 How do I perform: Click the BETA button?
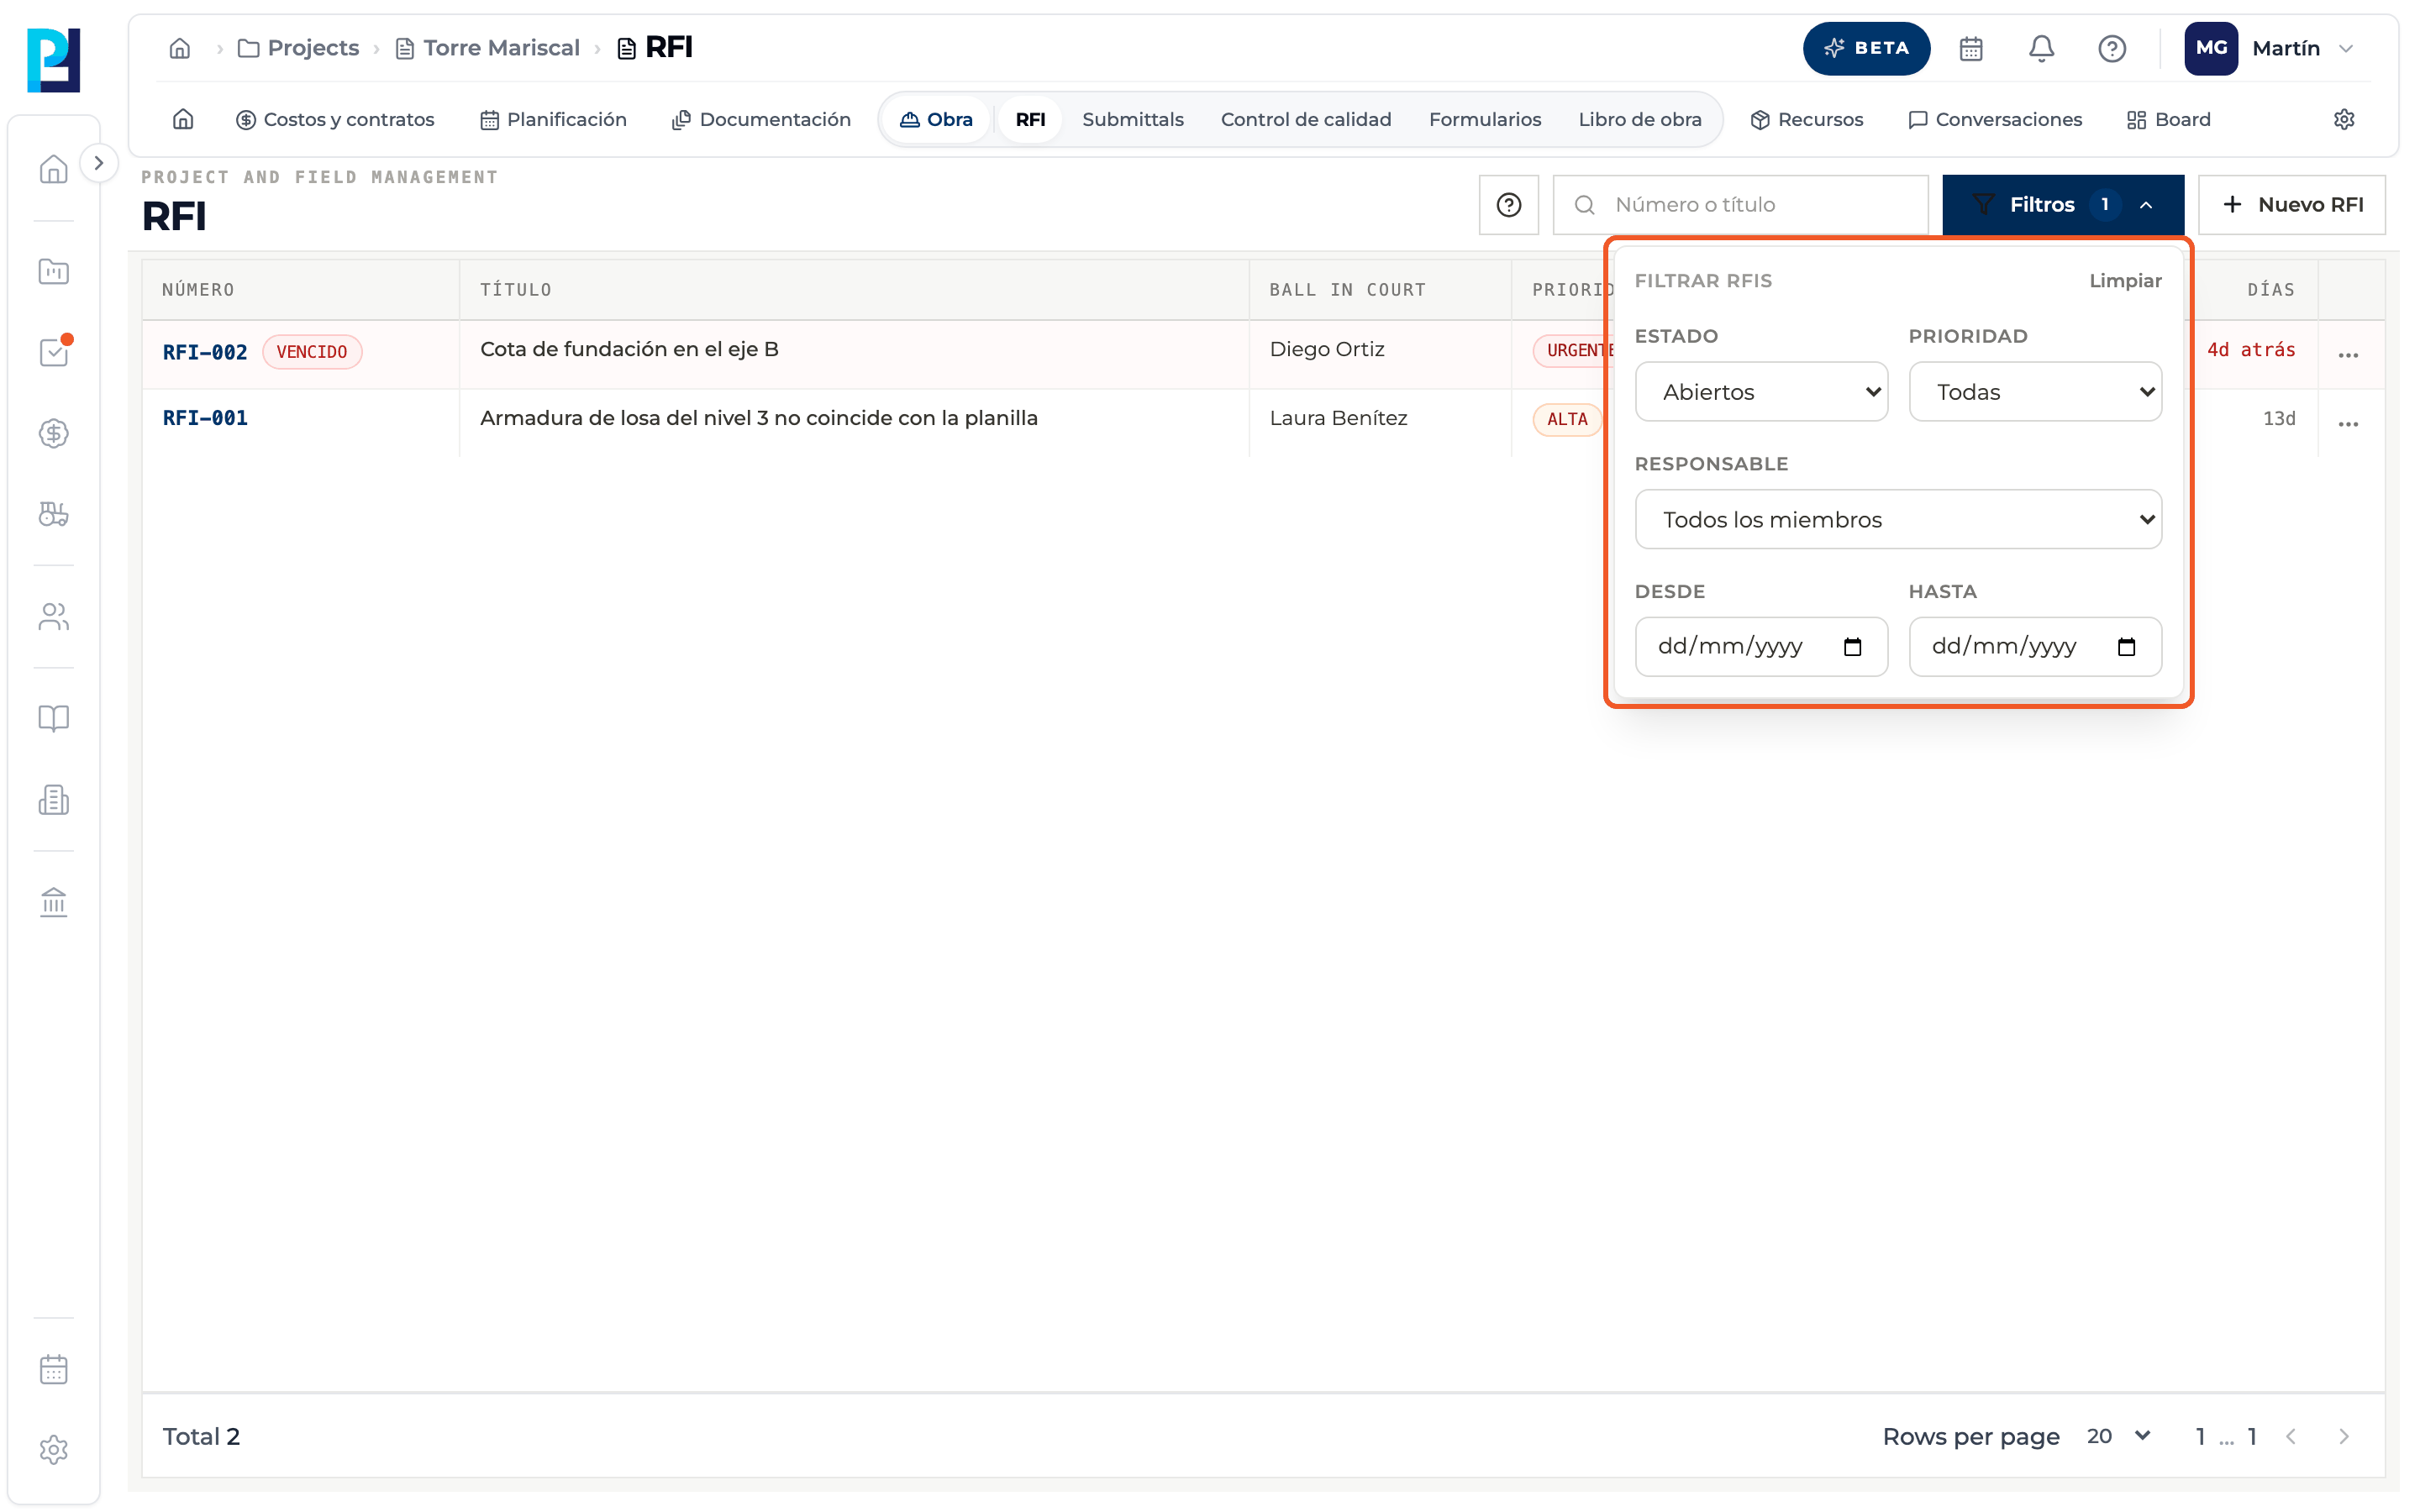click(x=1865, y=48)
